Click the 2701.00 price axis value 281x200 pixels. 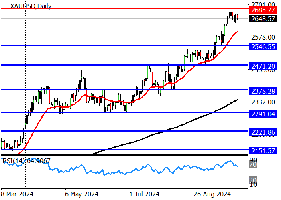263,4
